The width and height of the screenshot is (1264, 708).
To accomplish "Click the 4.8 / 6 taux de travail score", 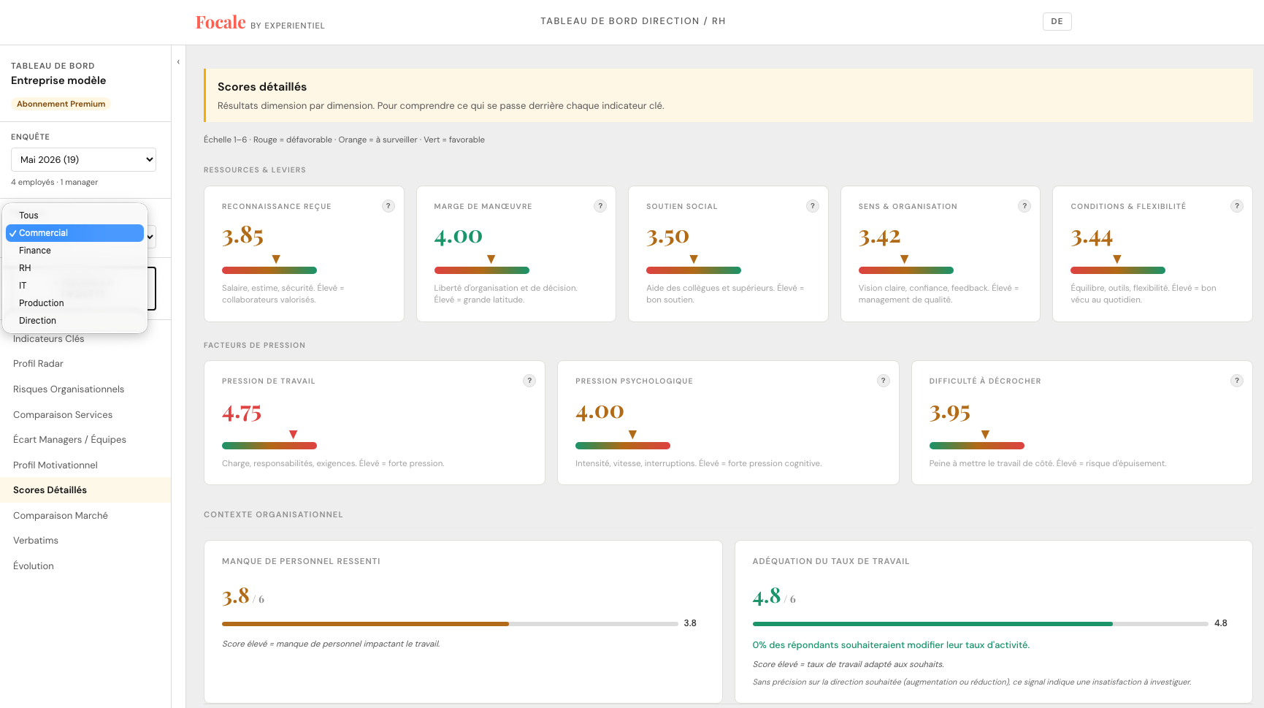I will tap(774, 596).
